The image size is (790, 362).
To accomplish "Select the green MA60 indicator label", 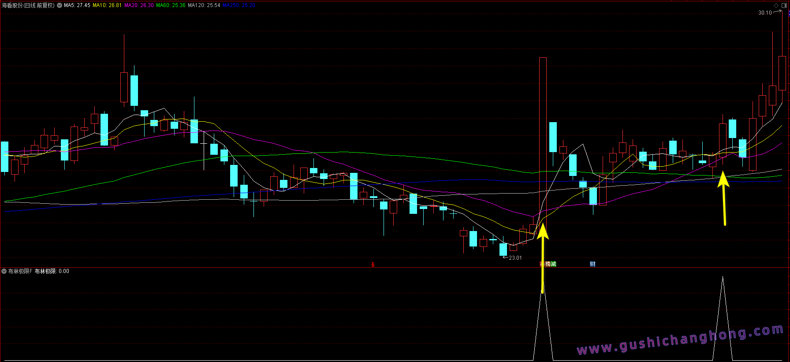I will click(x=171, y=5).
